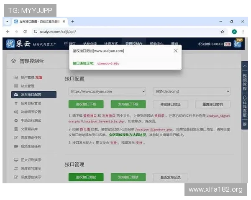Reload the page with the refresh icon
The width and height of the screenshot is (251, 200).
click(x=25, y=32)
